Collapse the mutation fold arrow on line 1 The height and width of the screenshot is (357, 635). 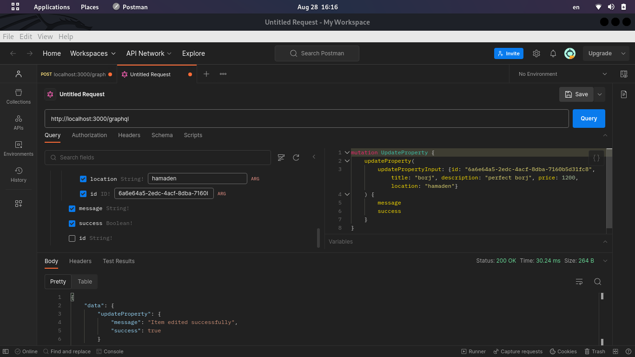tap(347, 152)
